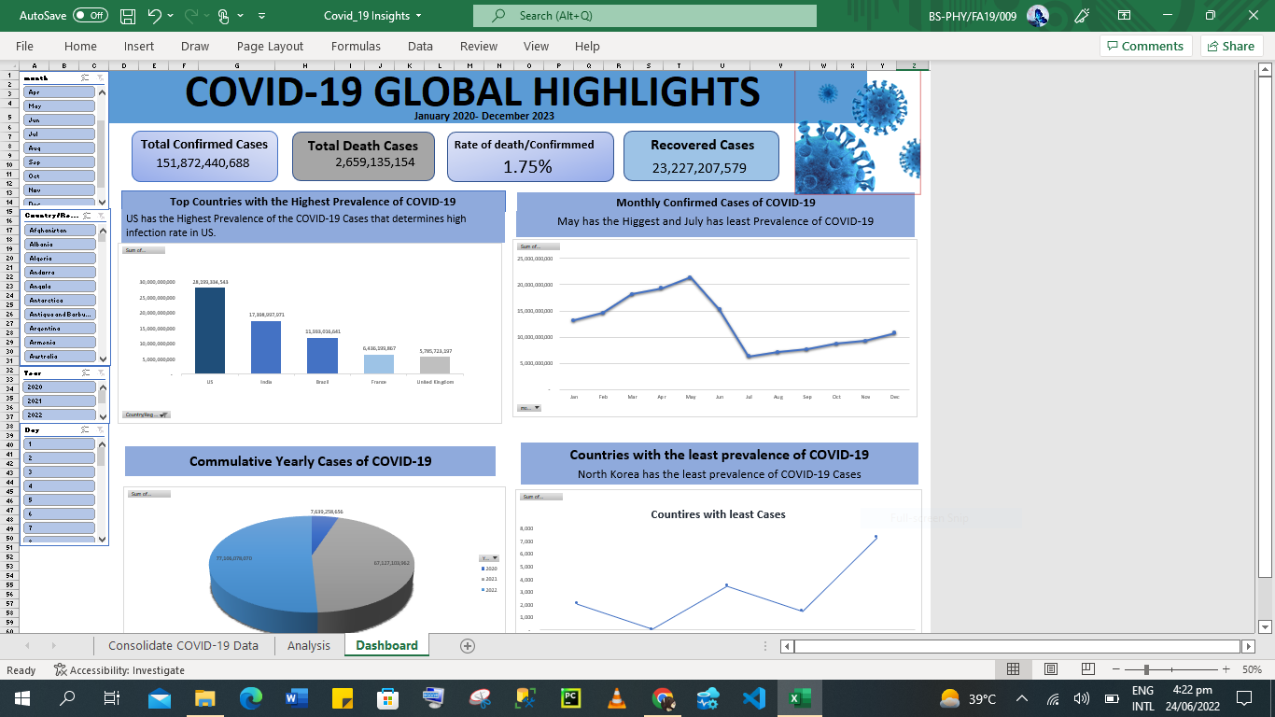Viewport: 1275px width, 717px height.
Task: Switch to Normal view in status bar
Action: pyautogui.click(x=1013, y=669)
